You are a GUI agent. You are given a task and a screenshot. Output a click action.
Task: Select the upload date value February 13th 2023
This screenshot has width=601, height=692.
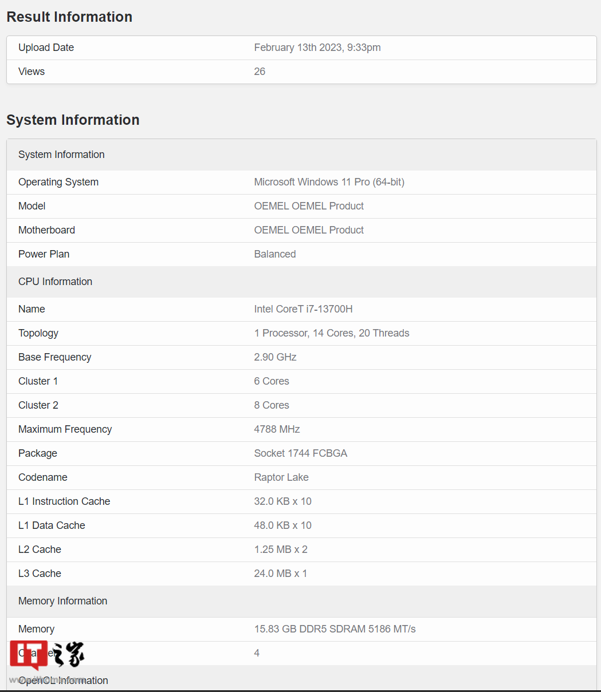[317, 48]
